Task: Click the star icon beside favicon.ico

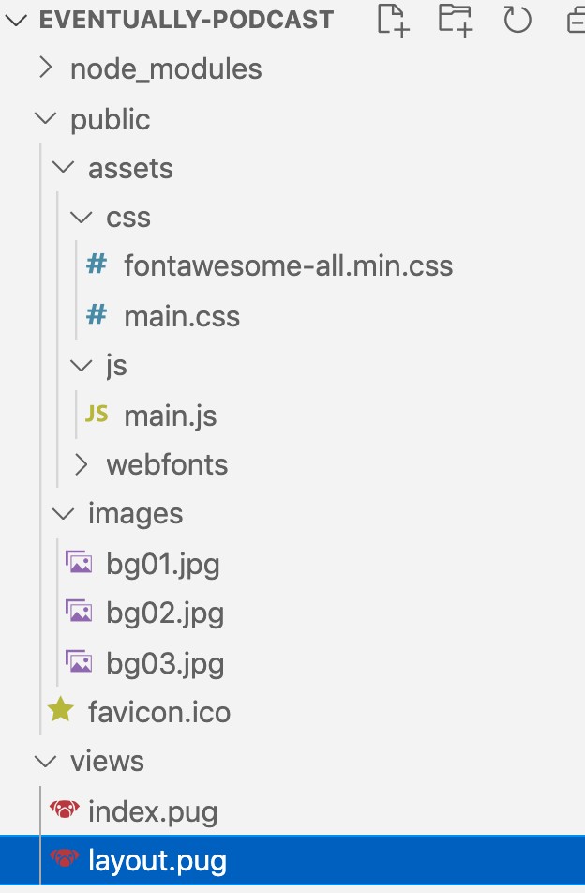Action: click(61, 710)
